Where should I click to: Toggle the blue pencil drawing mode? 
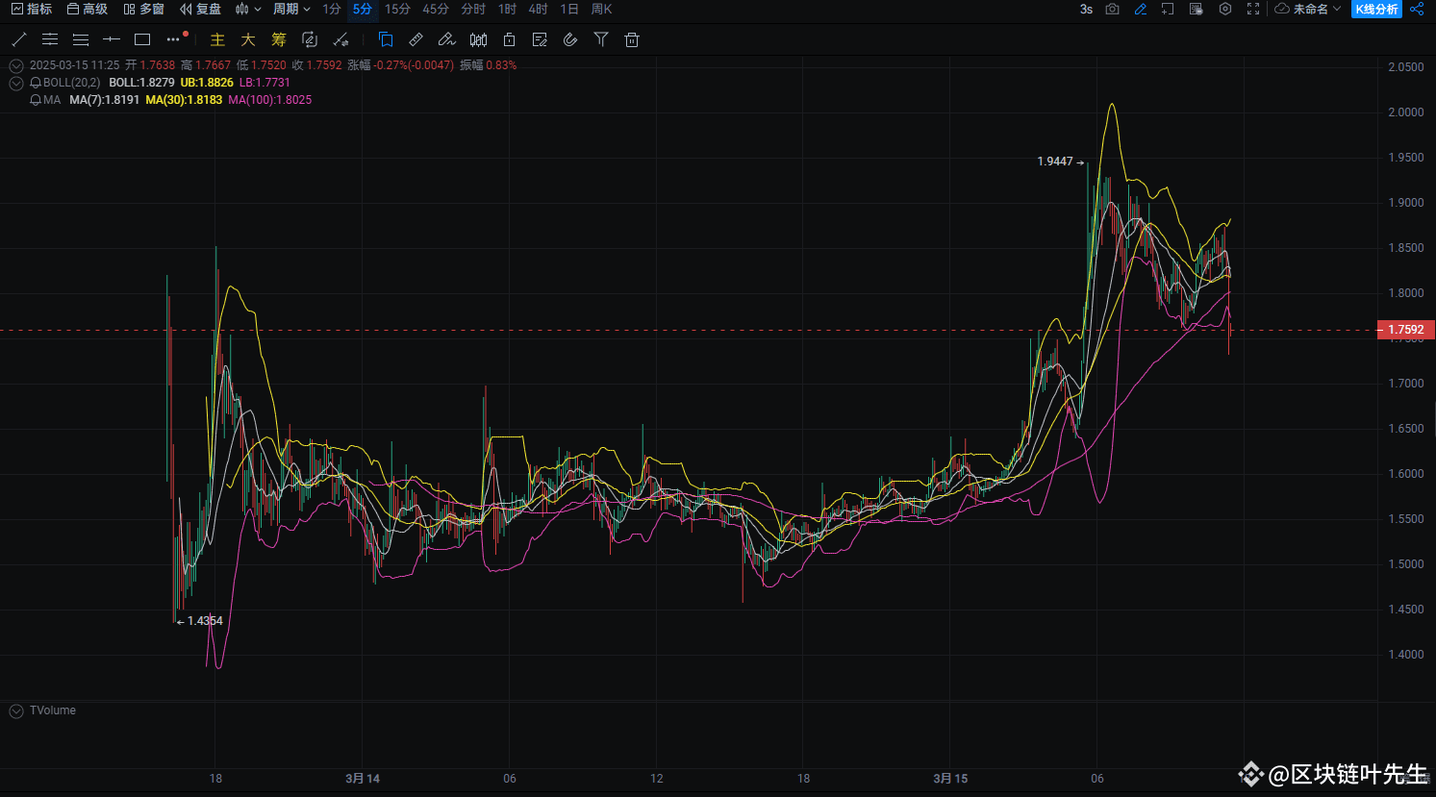click(1141, 9)
